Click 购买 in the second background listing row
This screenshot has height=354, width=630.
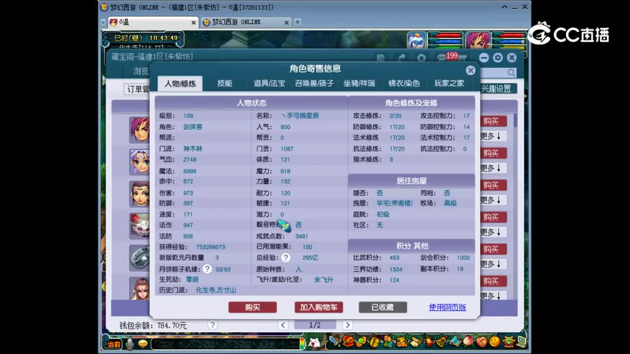(492, 153)
